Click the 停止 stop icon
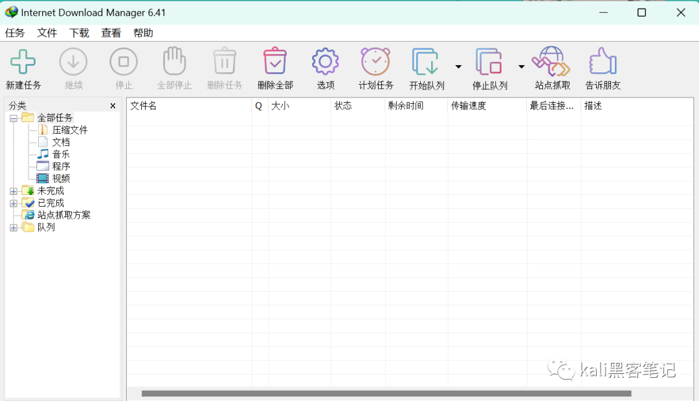The image size is (699, 401). (124, 61)
